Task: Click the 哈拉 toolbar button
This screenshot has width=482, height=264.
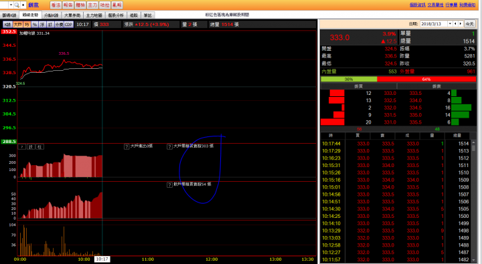Action: pyautogui.click(x=105, y=5)
